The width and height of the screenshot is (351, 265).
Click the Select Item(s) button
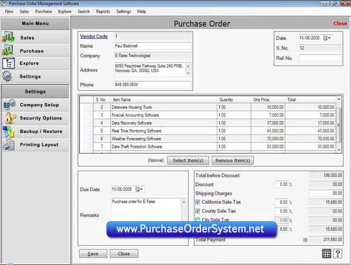coord(188,160)
